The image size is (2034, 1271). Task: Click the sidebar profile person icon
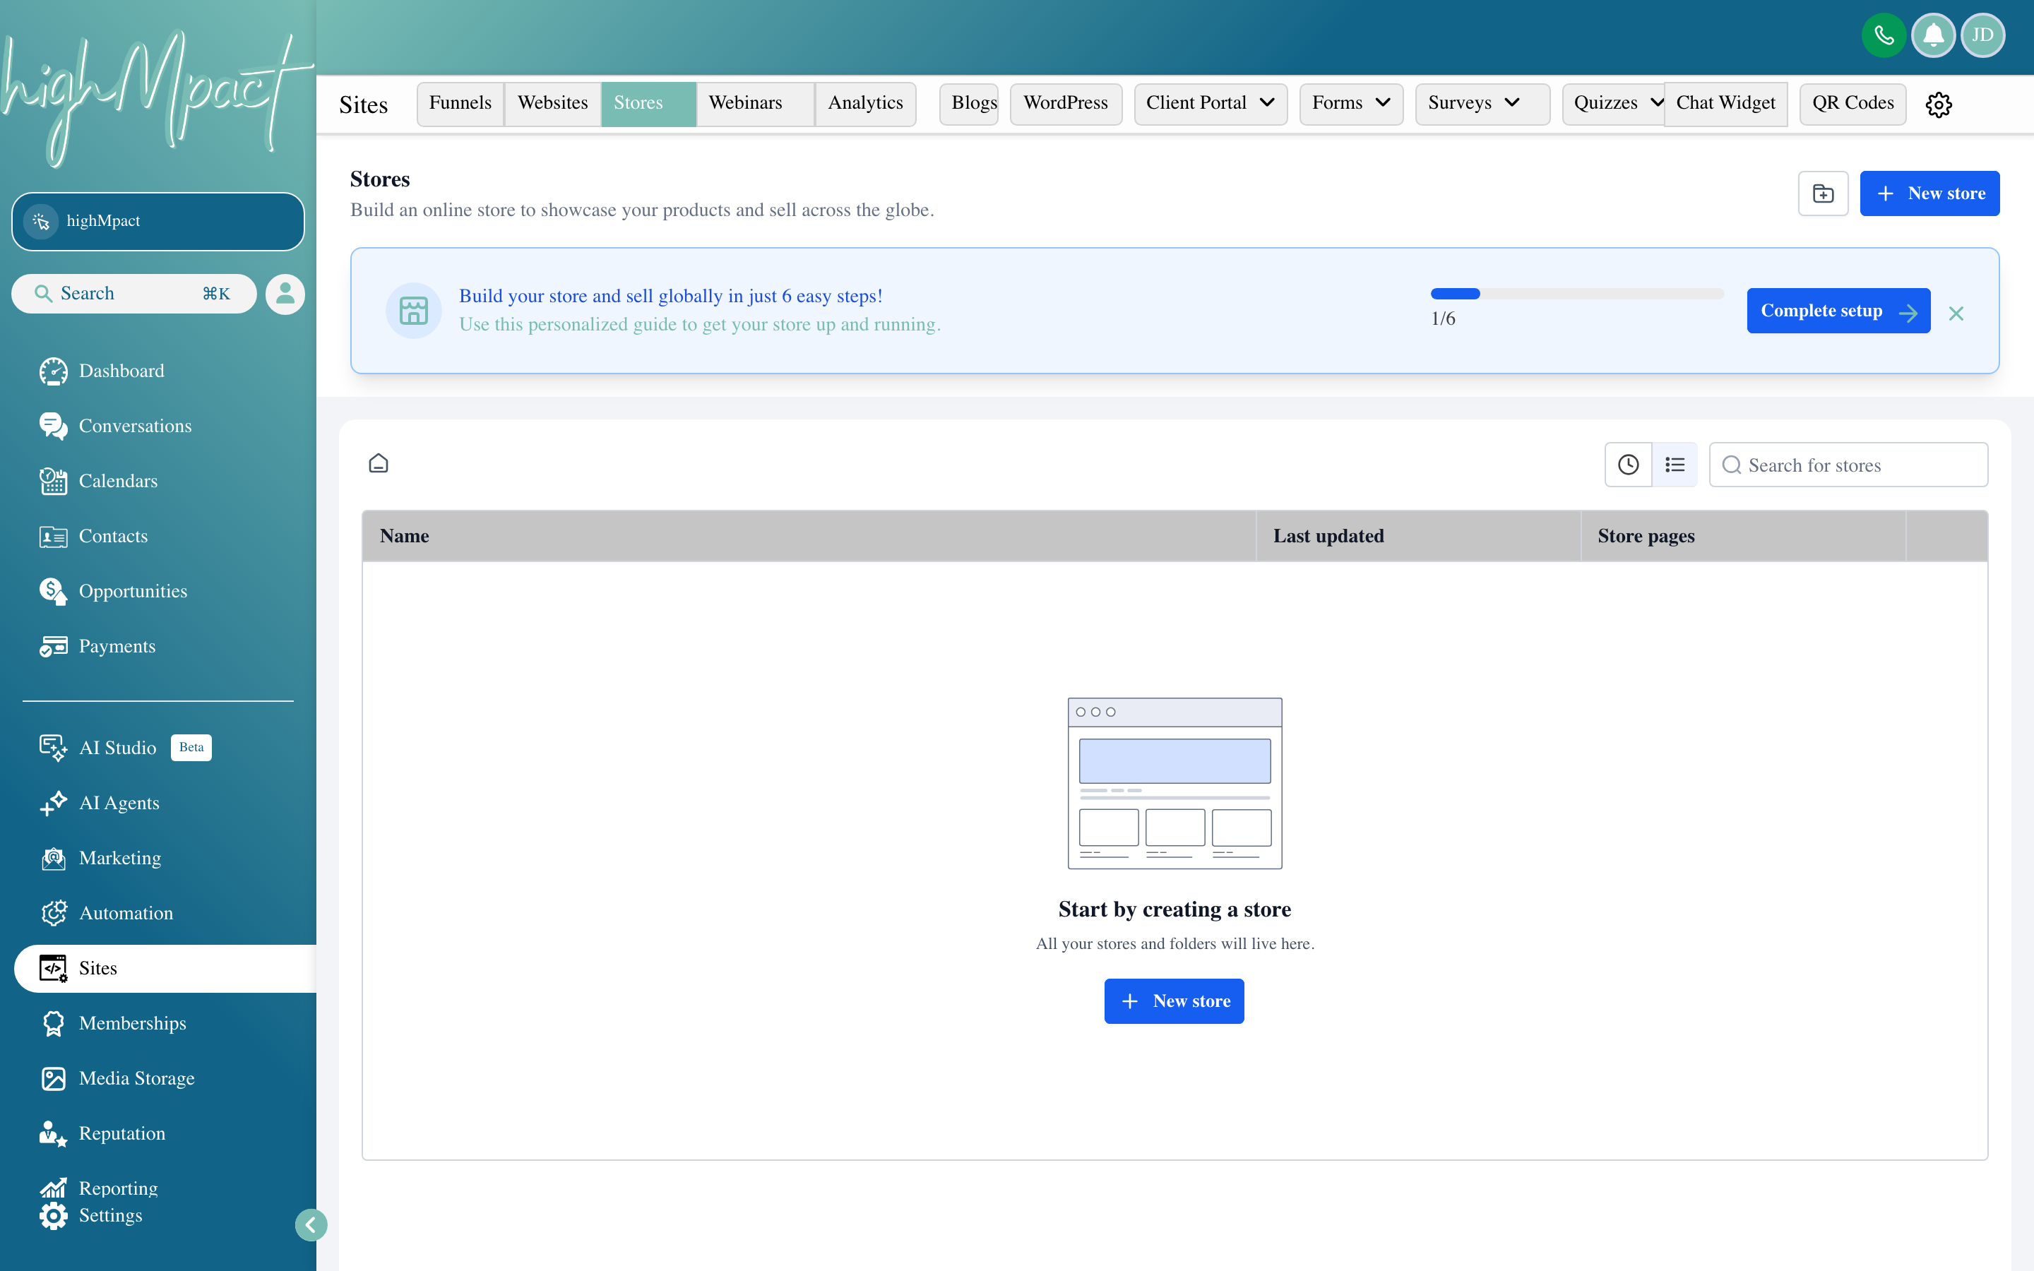click(x=285, y=294)
